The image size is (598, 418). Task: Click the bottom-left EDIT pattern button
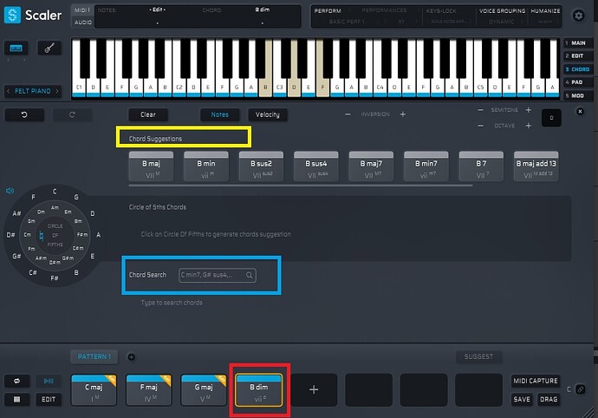click(49, 399)
